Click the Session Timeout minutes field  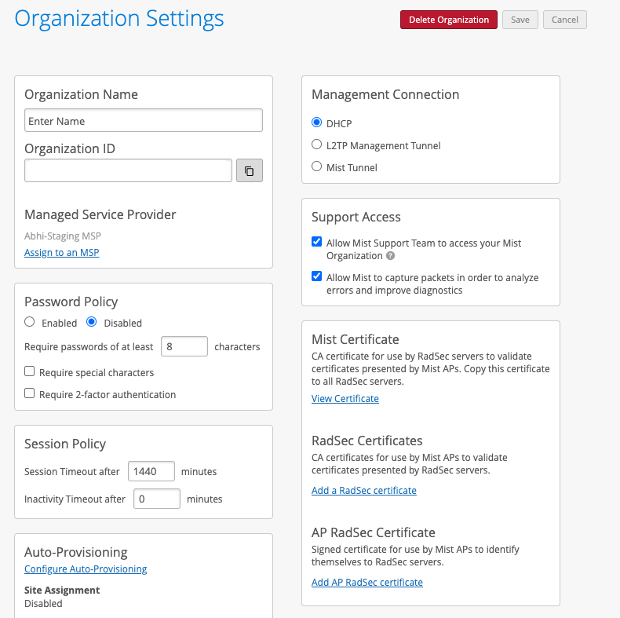click(x=151, y=471)
